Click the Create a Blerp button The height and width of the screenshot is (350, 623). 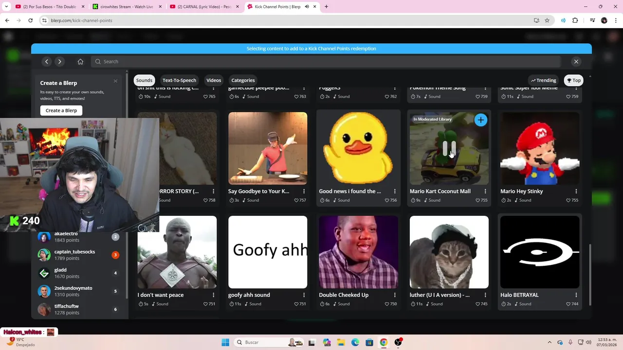click(x=61, y=110)
